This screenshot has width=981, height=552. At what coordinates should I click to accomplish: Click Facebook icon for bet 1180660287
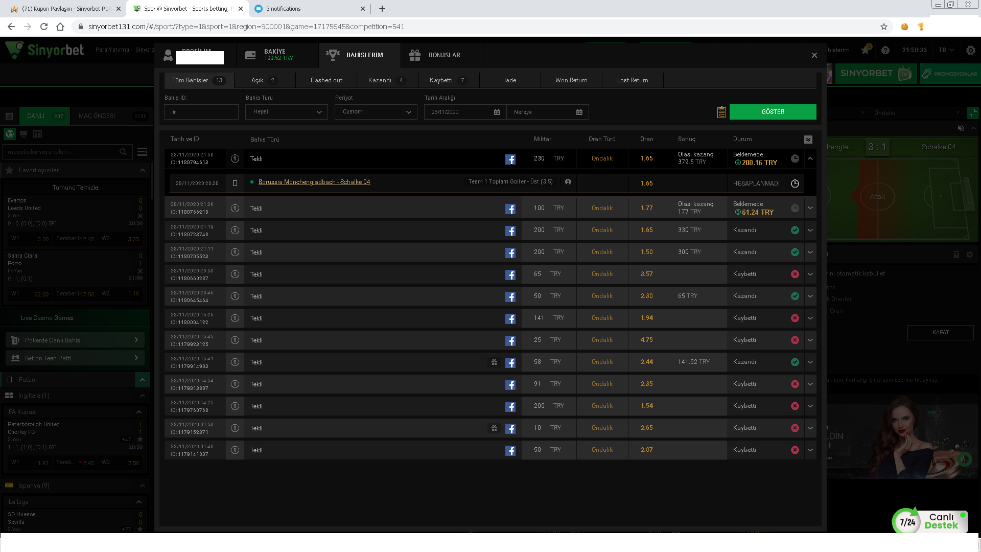coord(510,275)
